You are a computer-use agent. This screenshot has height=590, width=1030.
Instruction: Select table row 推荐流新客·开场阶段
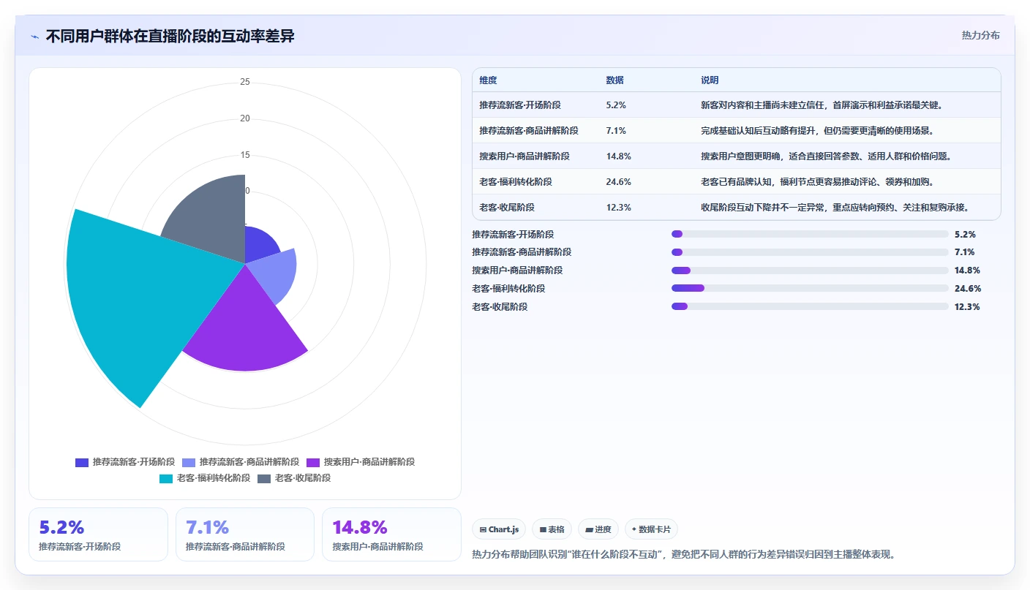coord(737,105)
